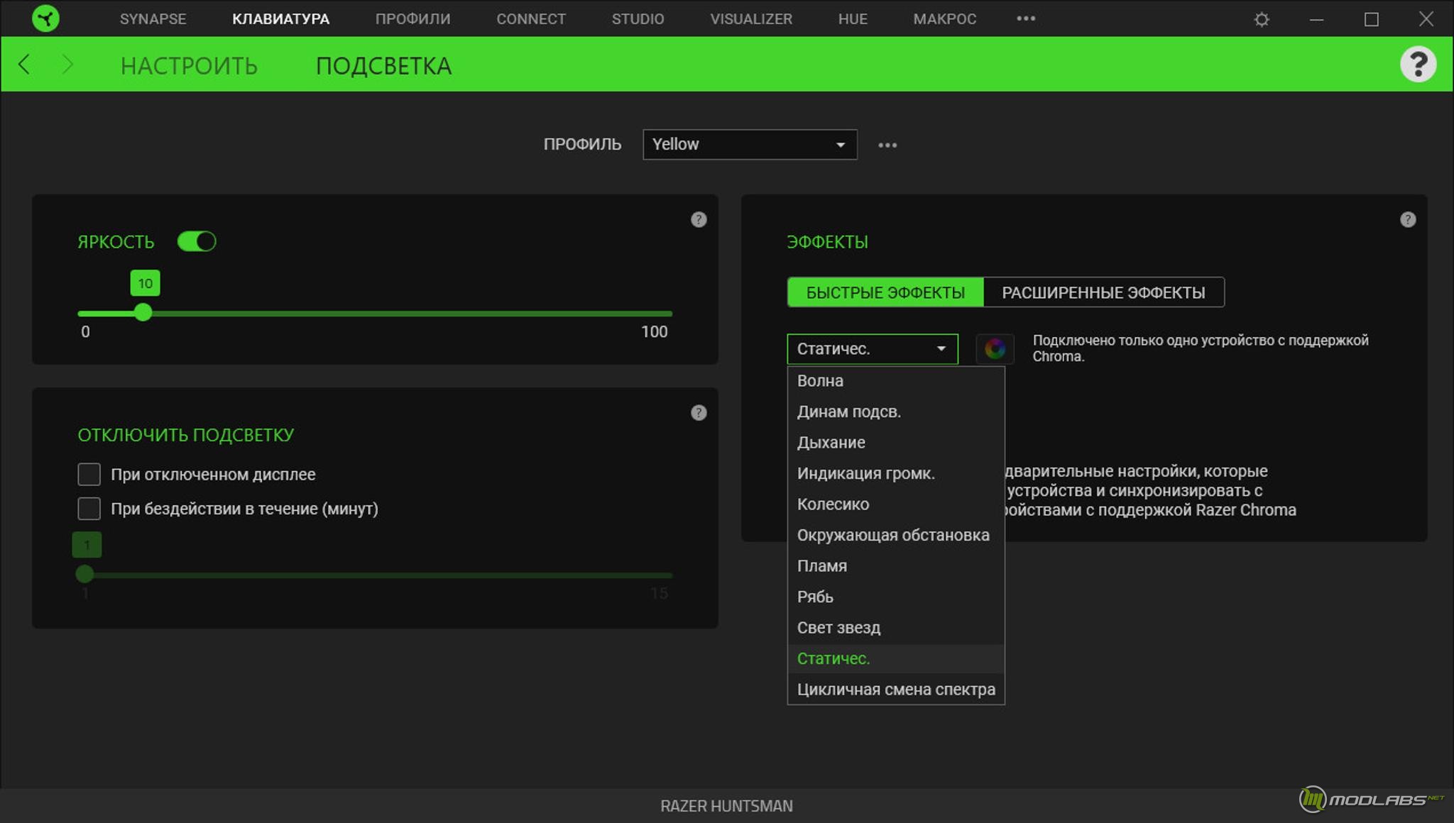Screen dimensions: 1454x823
Task: Go forward with right arrow
Action: (x=67, y=65)
